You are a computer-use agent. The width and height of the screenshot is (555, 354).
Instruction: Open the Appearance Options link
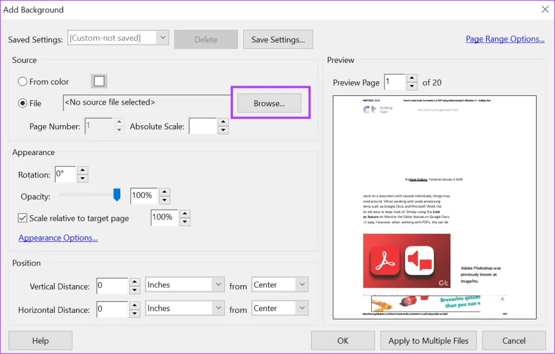(x=58, y=238)
